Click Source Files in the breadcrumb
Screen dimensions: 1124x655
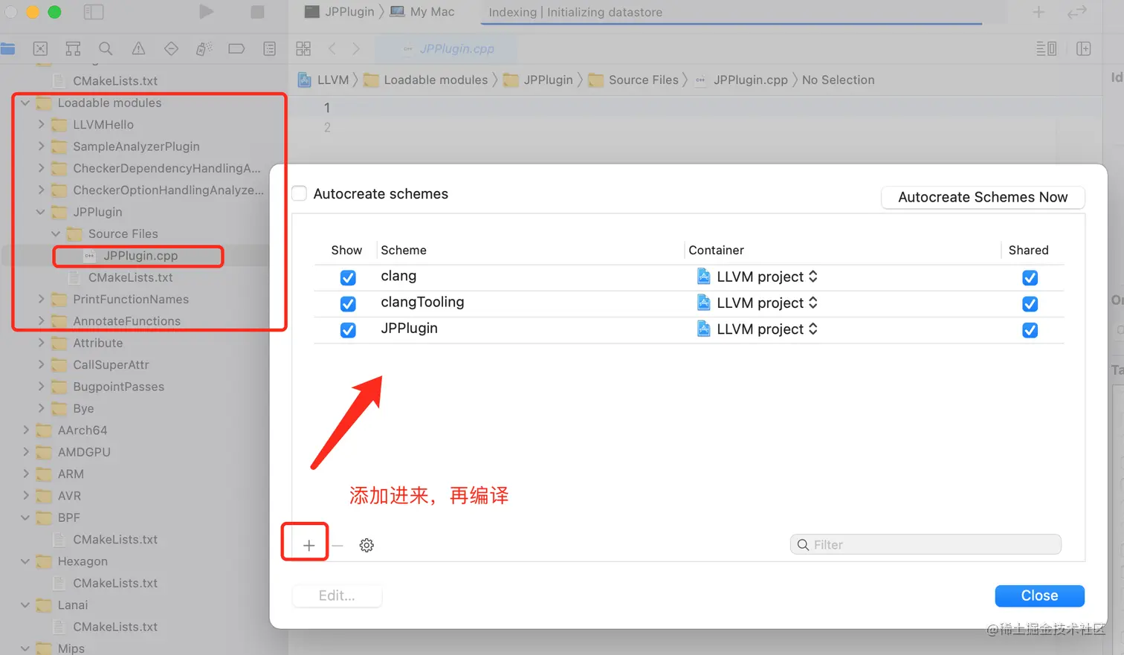coord(644,80)
